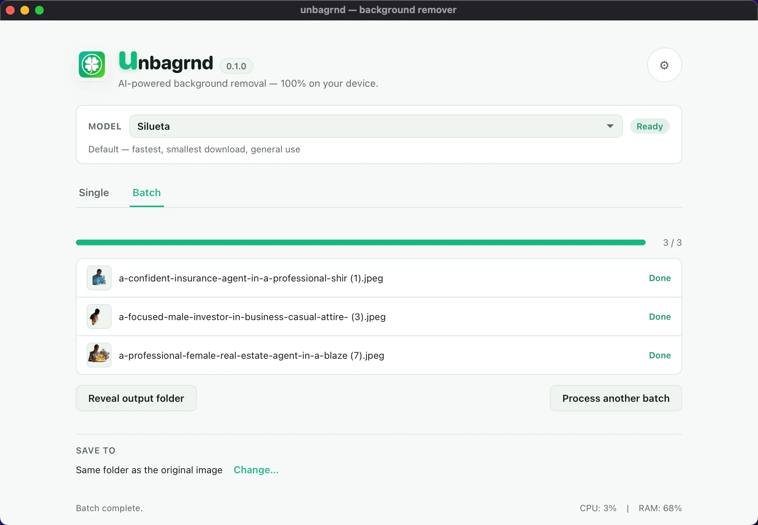
Task: Click the batch progress bar
Action: pyautogui.click(x=361, y=242)
